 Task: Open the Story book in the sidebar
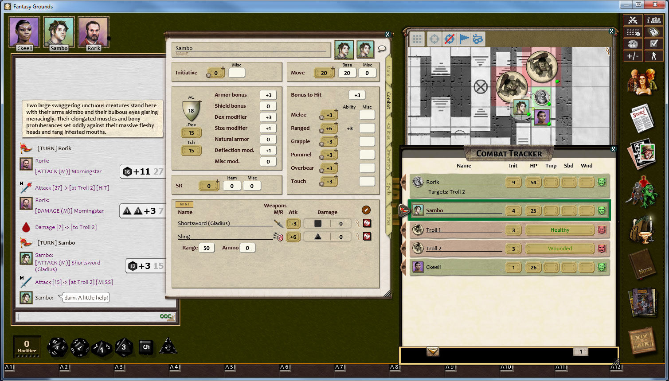(x=641, y=118)
